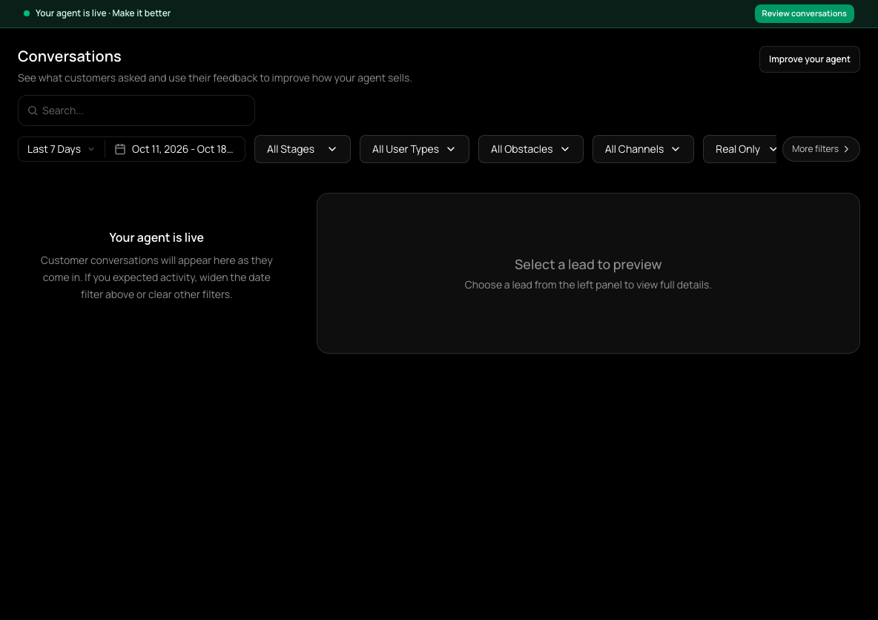Focus the Search conversations field
Viewport: 878px width, 620px height.
click(x=136, y=111)
